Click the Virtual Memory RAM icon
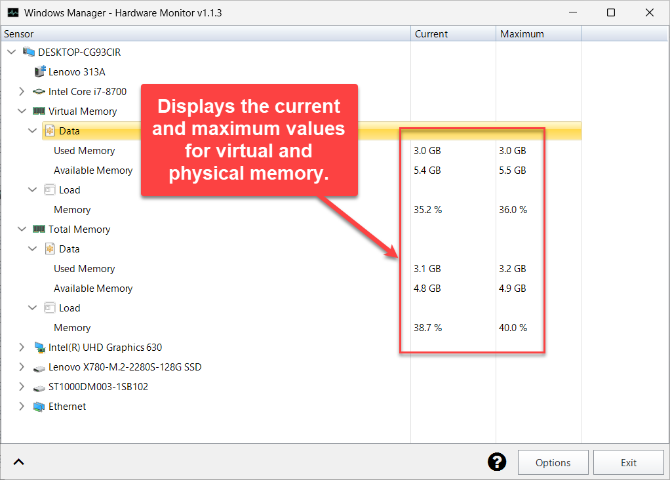 pyautogui.click(x=39, y=111)
